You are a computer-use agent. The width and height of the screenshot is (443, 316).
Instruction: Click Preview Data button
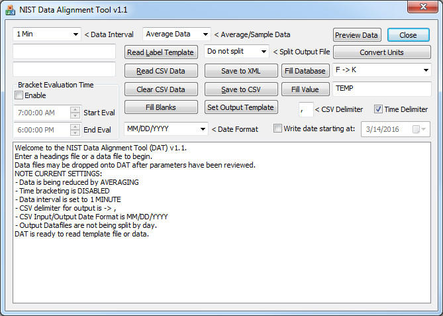[x=357, y=35]
